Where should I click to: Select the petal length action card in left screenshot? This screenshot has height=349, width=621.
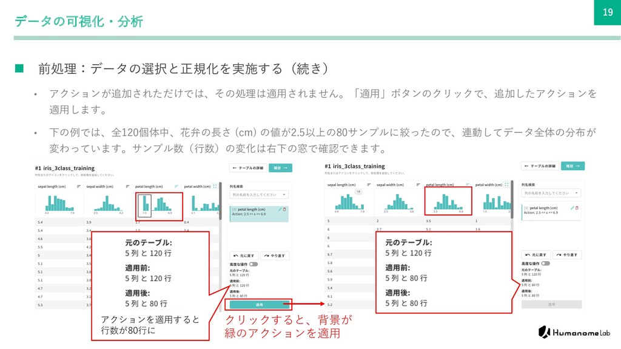(x=260, y=213)
